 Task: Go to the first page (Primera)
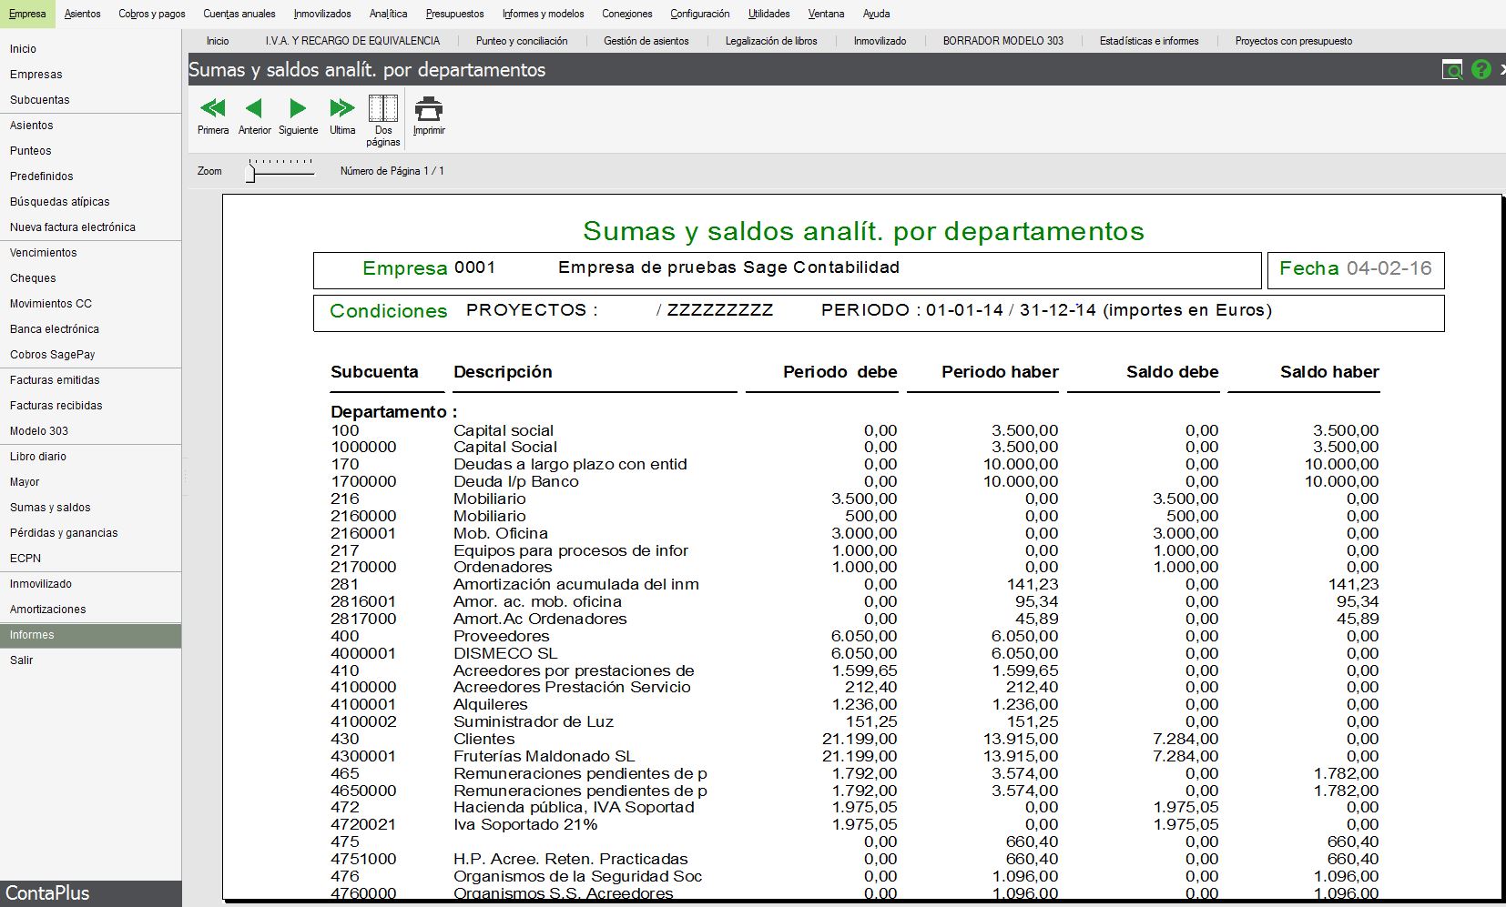click(213, 116)
